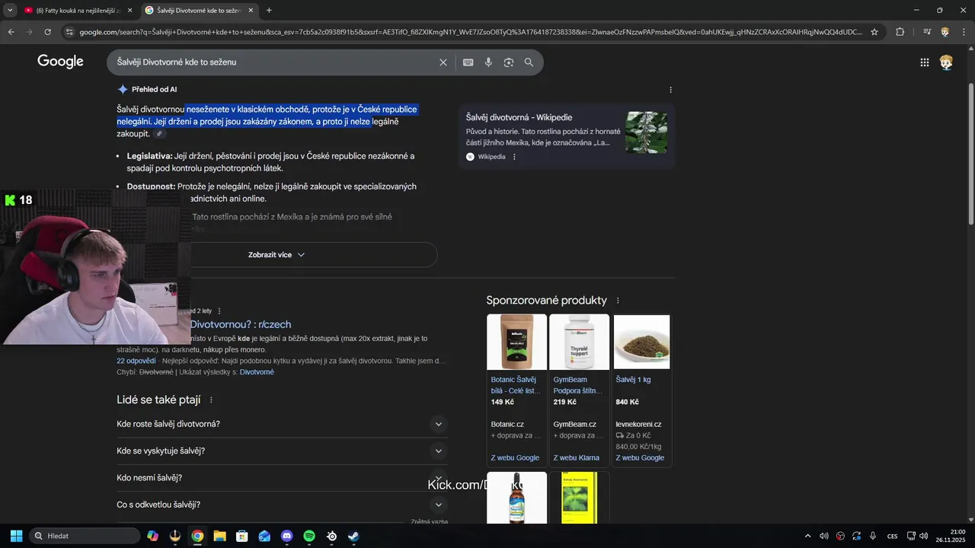Show results for 'Divotvorné' instead
Image resolution: width=975 pixels, height=548 pixels.
click(x=257, y=372)
